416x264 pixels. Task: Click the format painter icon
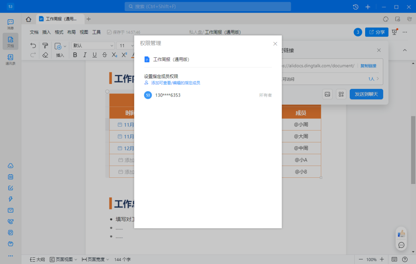[45, 46]
